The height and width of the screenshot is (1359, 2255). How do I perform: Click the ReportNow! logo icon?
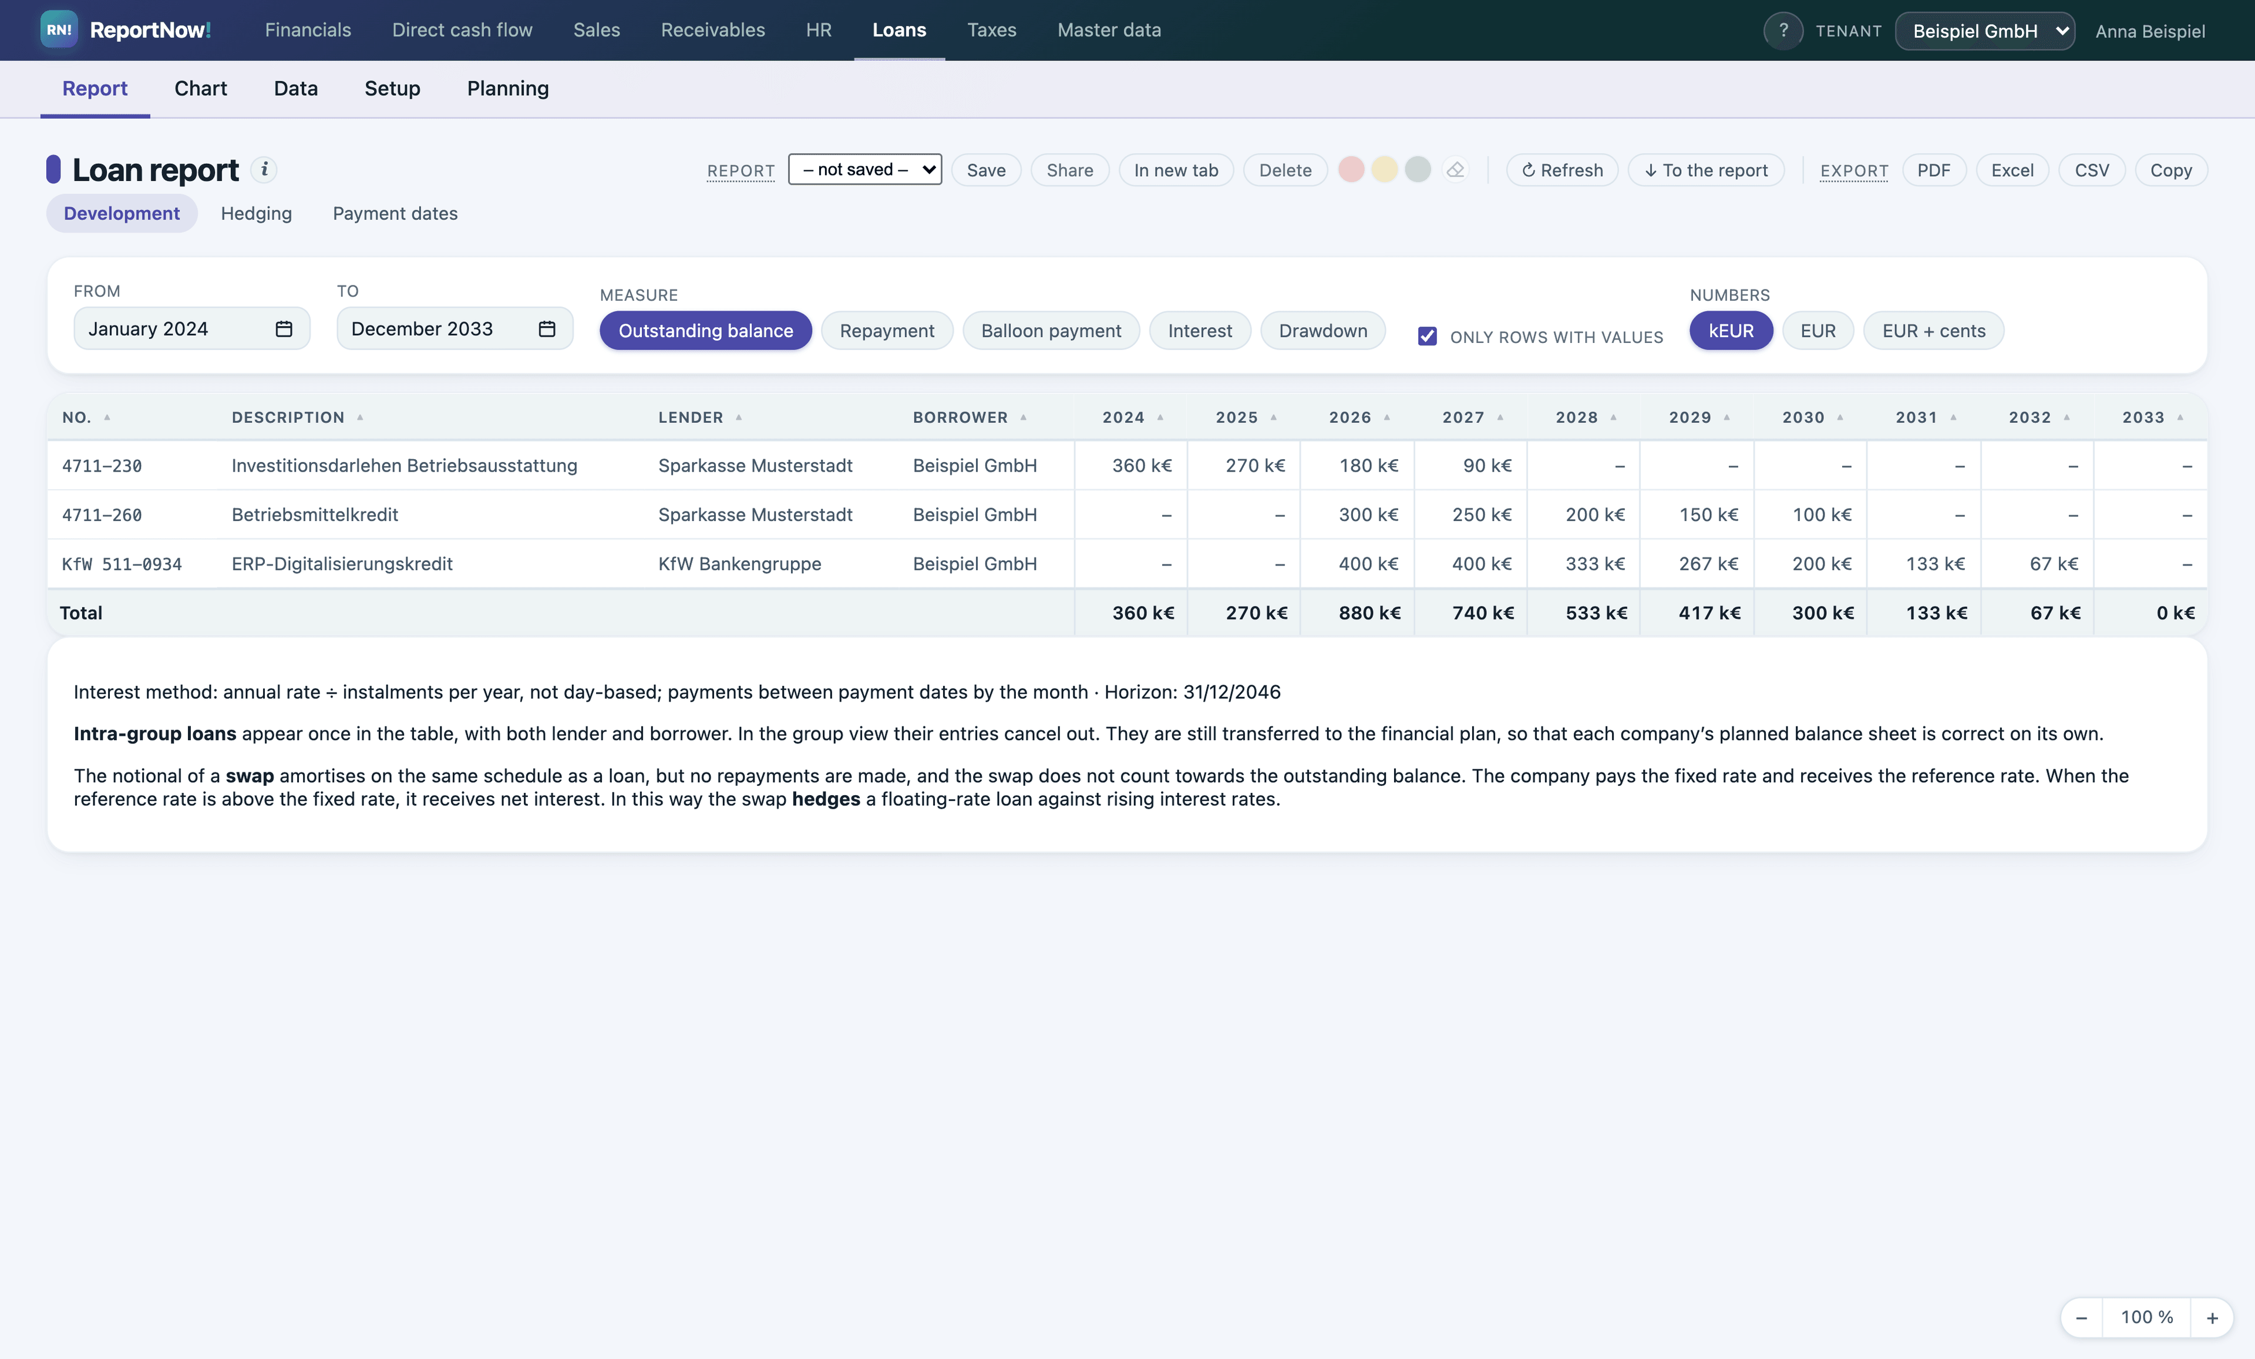pyautogui.click(x=59, y=29)
